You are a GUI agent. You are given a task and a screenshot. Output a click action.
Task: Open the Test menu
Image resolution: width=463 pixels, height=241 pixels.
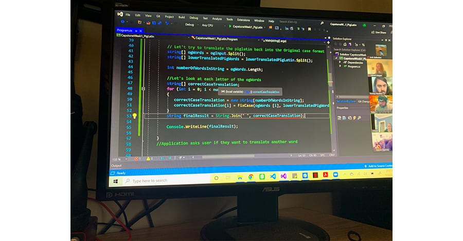pos(205,18)
